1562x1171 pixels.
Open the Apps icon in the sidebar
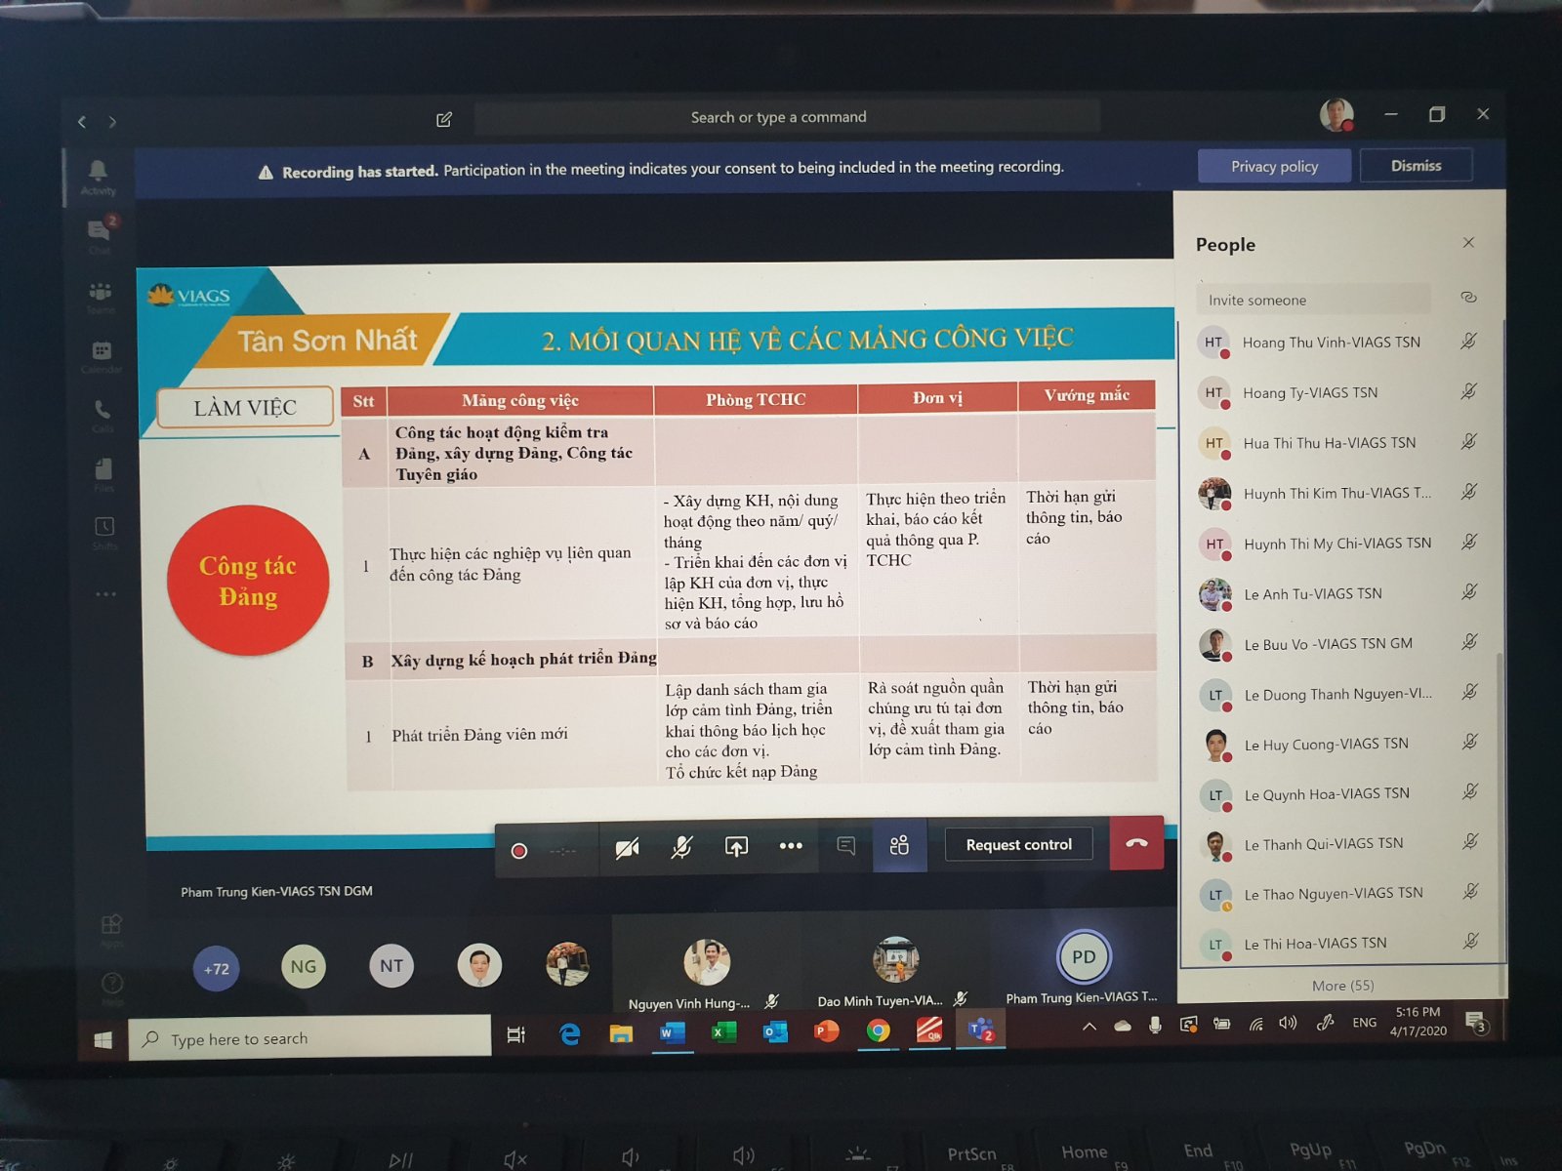(x=111, y=929)
